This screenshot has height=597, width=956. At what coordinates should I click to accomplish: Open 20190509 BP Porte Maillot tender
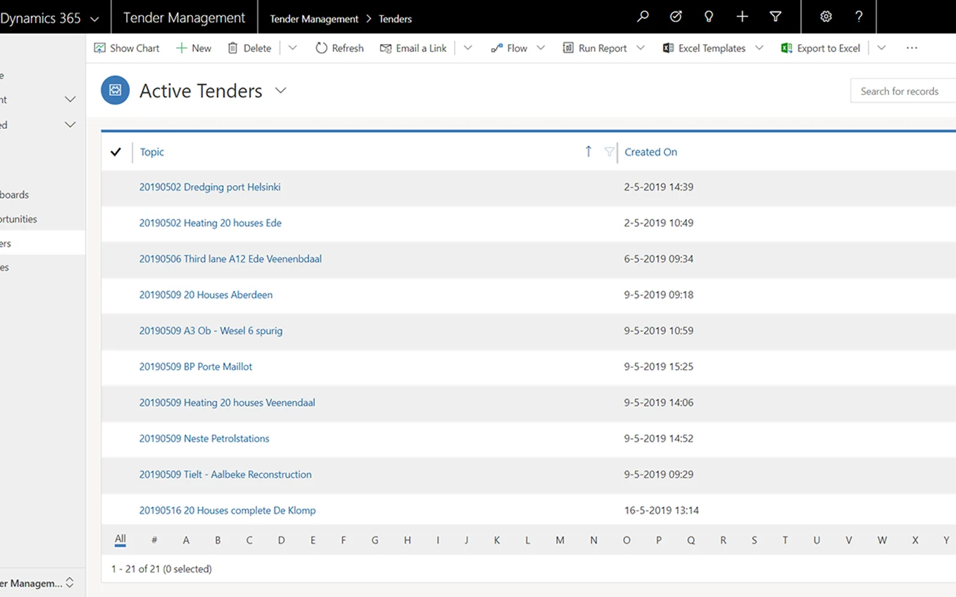click(195, 366)
